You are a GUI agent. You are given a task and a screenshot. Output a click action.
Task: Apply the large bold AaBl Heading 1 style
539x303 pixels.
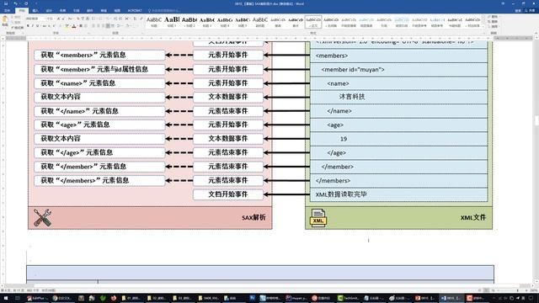point(172,22)
